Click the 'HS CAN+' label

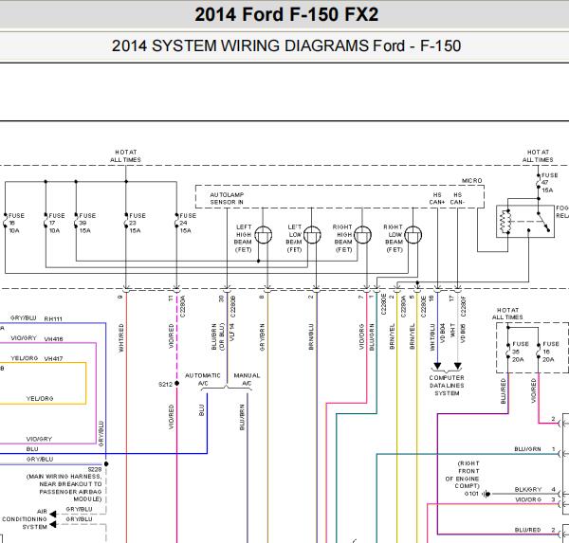437,198
